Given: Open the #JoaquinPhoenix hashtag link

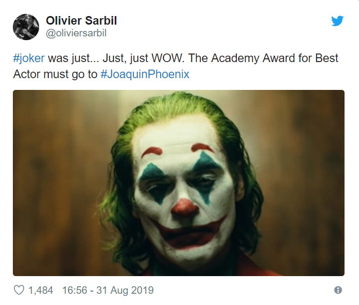Looking at the screenshot, I should coord(145,74).
